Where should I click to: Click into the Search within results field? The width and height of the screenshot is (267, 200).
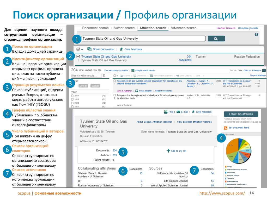(x=87, y=76)
